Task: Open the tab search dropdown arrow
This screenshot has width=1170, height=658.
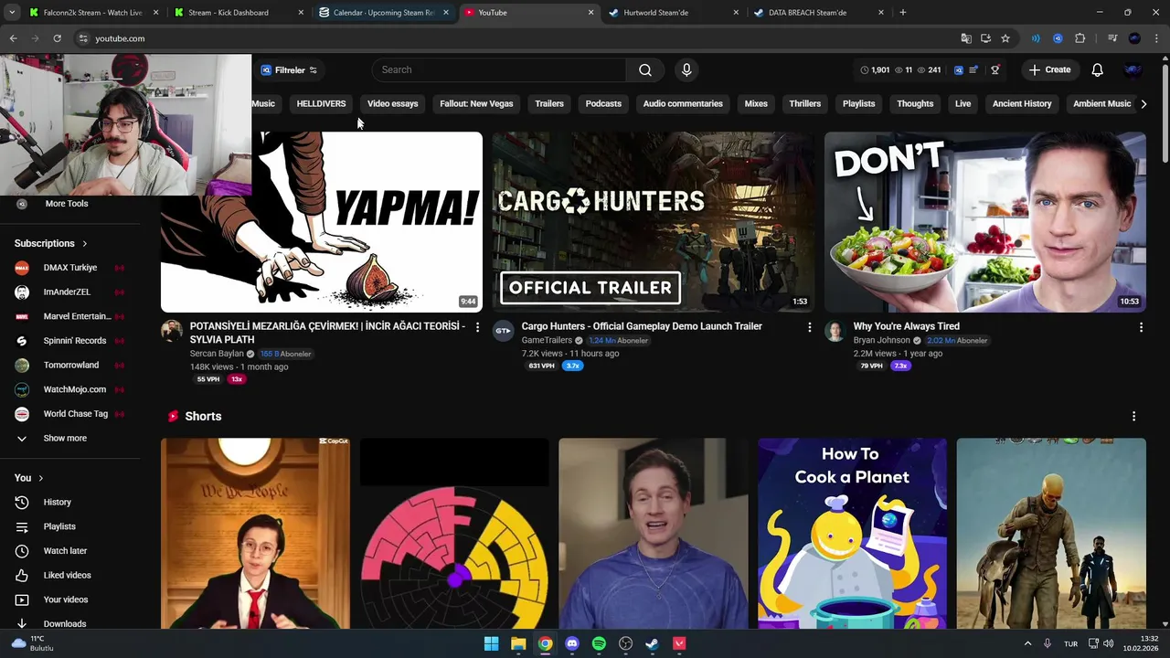Action: 12,13
